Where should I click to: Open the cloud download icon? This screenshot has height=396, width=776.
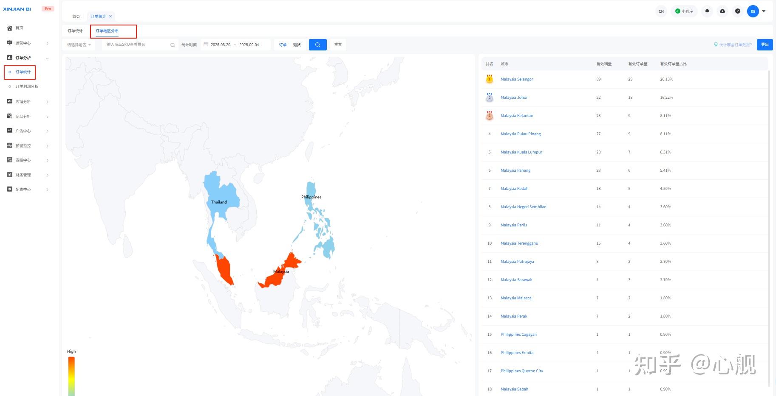[x=722, y=11]
